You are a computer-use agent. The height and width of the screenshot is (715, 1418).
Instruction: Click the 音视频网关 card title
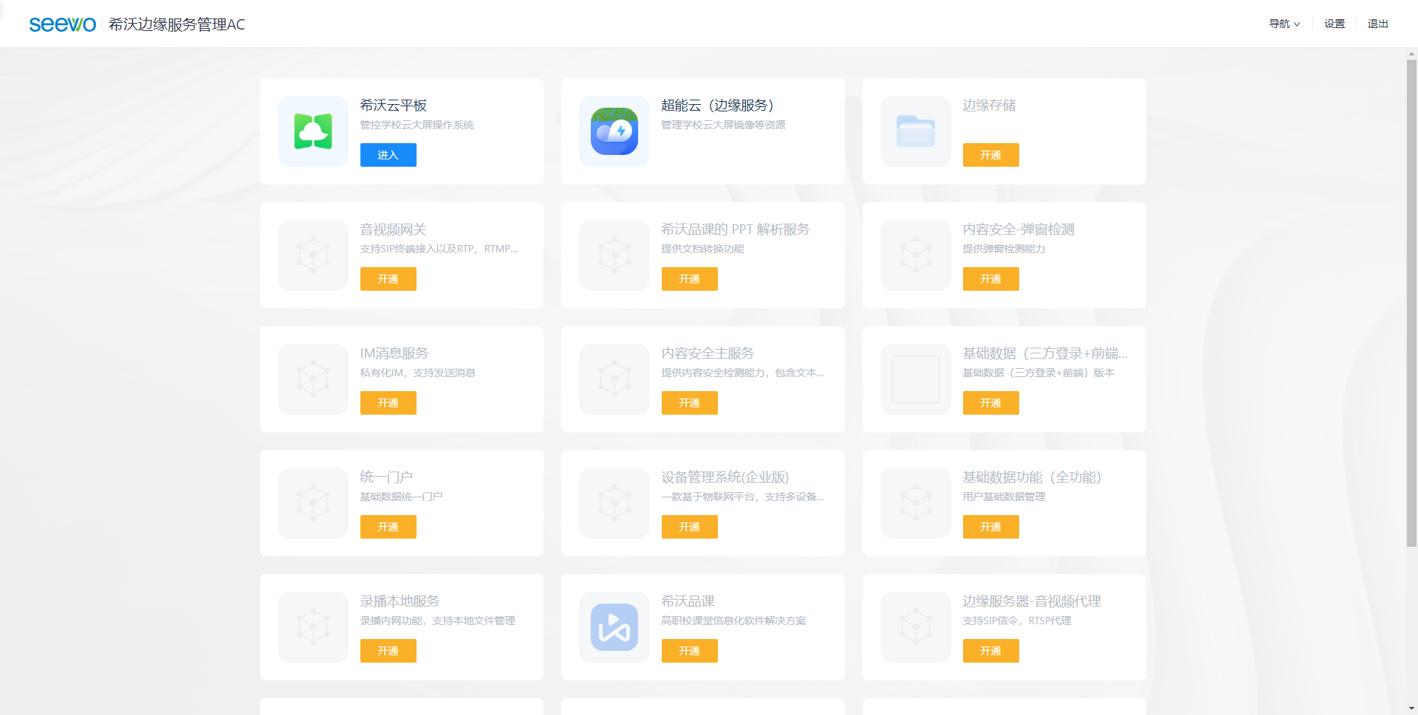pos(394,229)
